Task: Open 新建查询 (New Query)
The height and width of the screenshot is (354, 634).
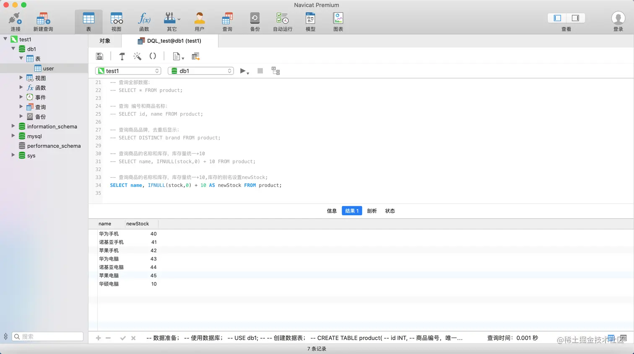Action: pos(43,22)
